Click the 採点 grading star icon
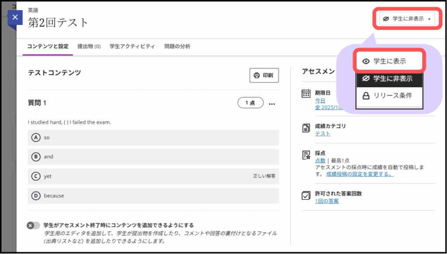The width and height of the screenshot is (447, 254). 306,155
